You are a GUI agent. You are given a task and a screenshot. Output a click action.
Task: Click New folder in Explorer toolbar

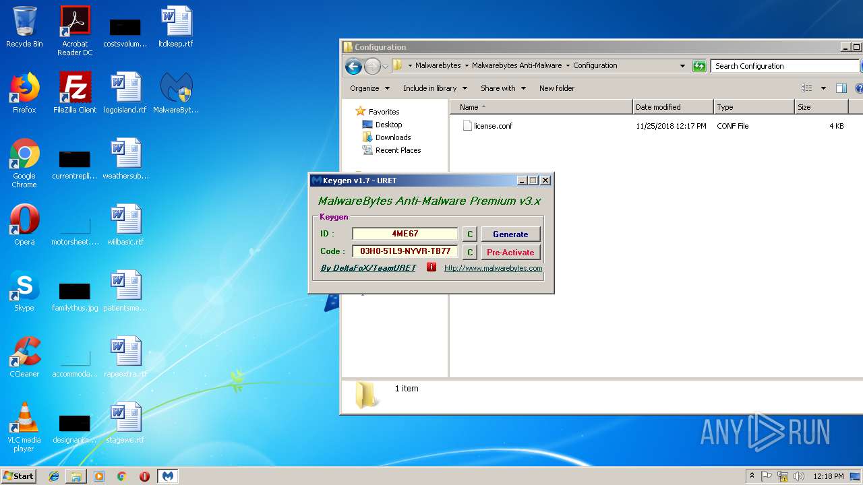pos(557,88)
